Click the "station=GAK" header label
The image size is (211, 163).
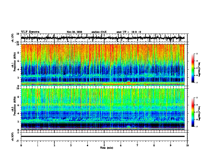pos(99,32)
